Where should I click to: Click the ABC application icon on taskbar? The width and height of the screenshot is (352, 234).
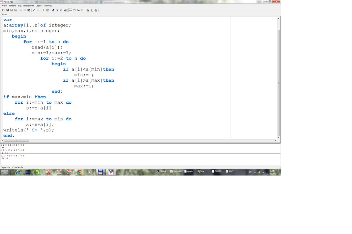tap(111, 172)
